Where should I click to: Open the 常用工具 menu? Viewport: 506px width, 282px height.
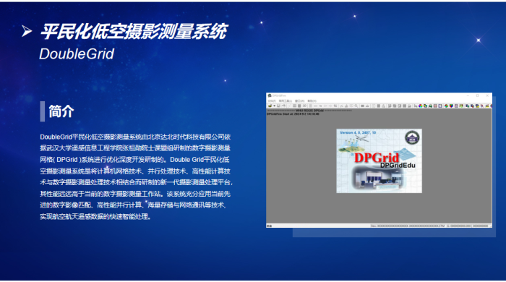pyautogui.click(x=286, y=101)
